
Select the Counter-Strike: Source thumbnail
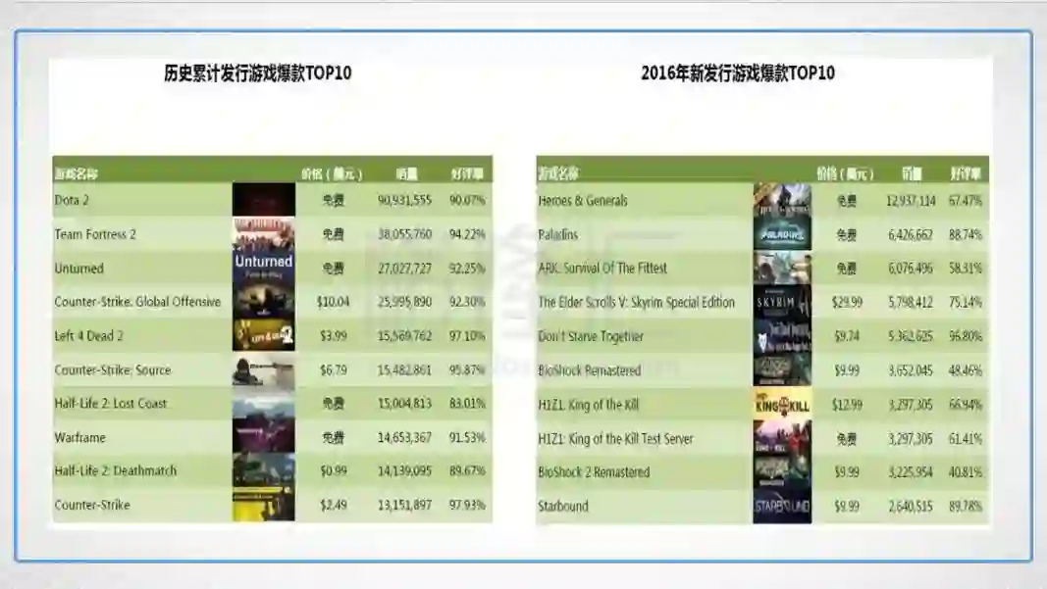click(x=264, y=369)
